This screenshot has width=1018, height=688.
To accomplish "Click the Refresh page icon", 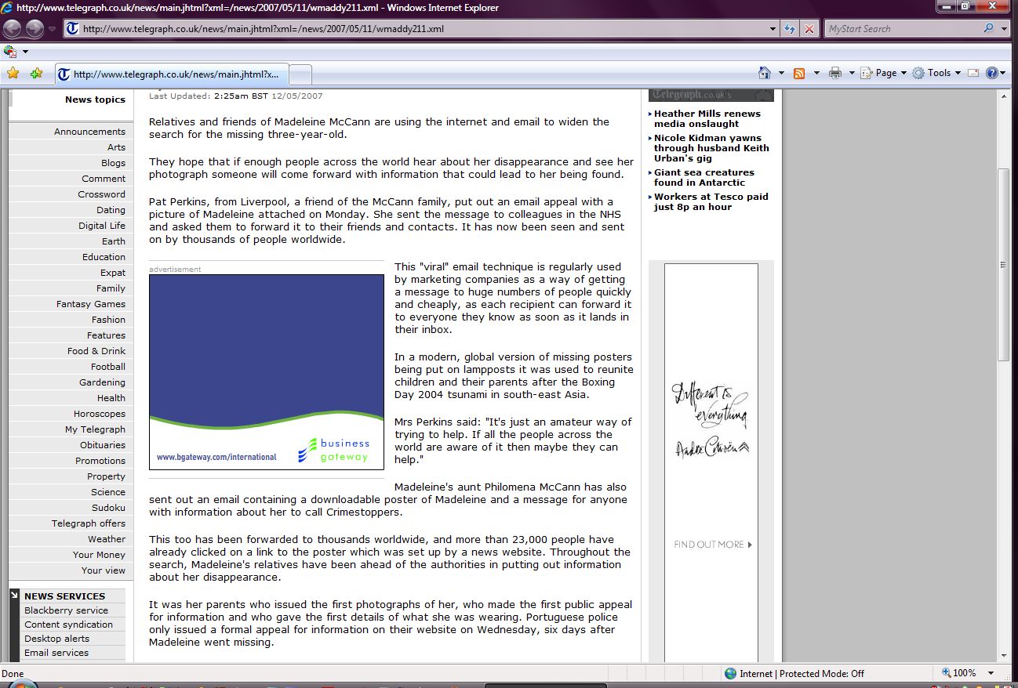I will (791, 29).
